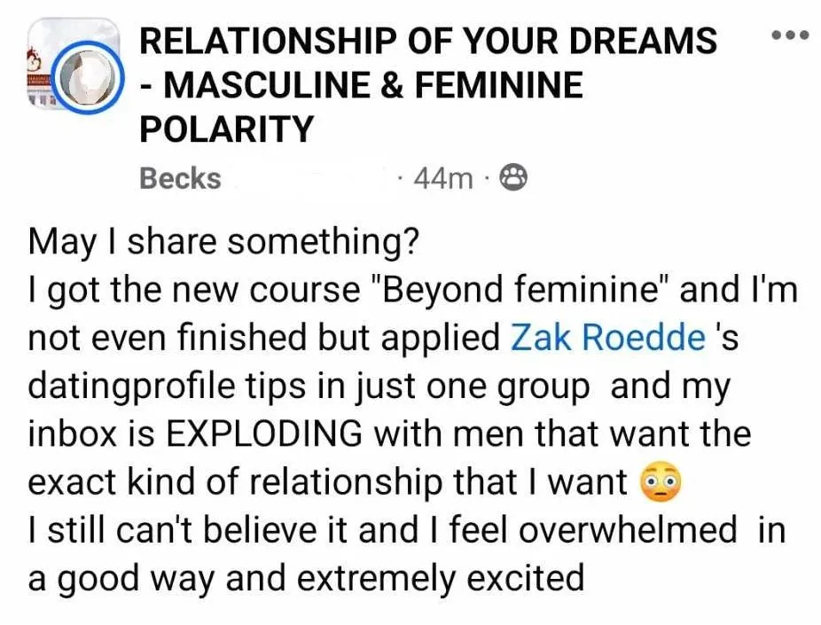Open the three-dot post options menu
Image resolution: width=821 pixels, height=625 pixels.
click(790, 35)
